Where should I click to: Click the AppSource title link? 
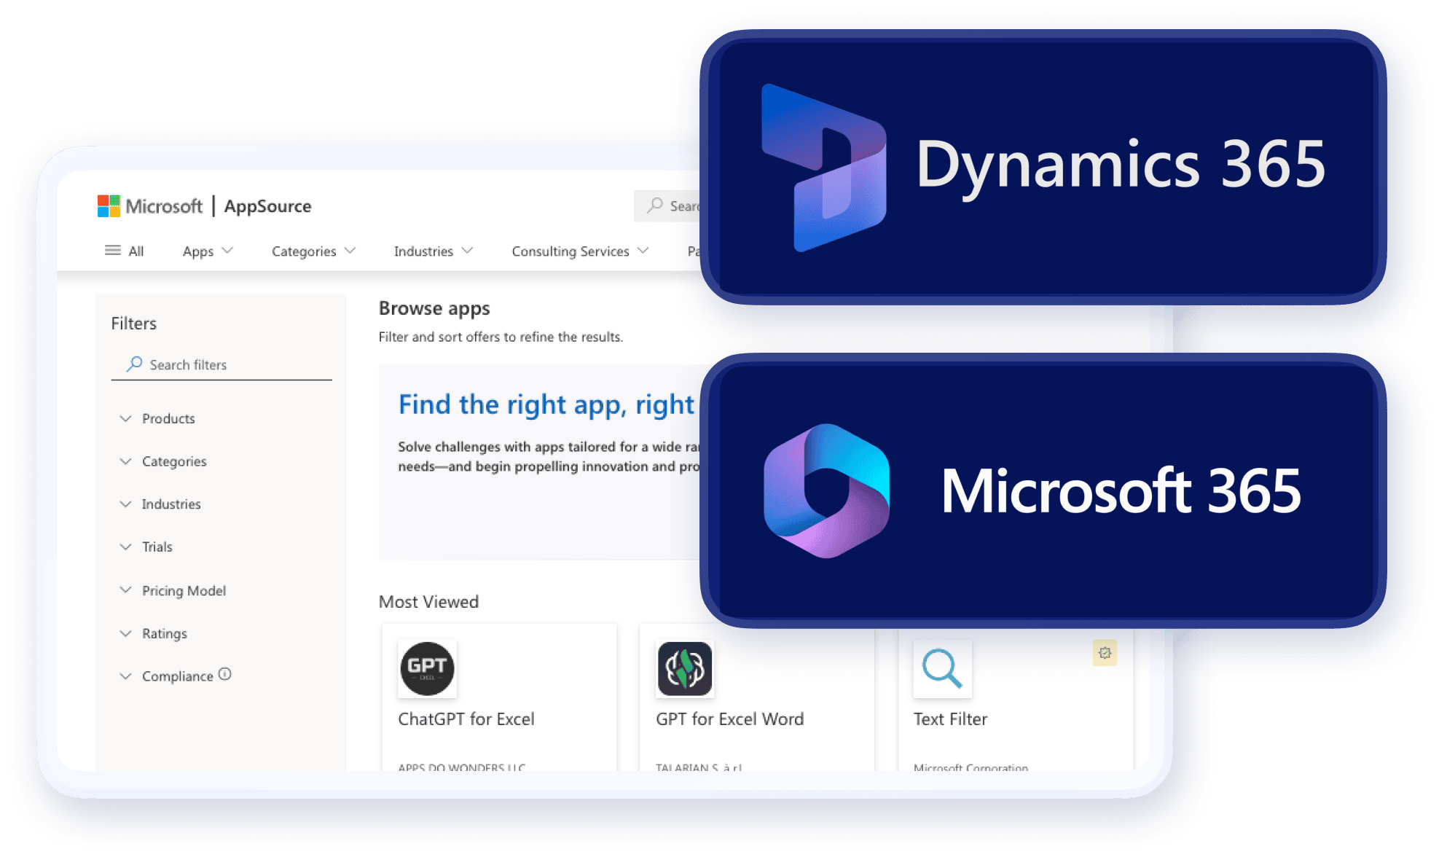pyautogui.click(x=267, y=206)
